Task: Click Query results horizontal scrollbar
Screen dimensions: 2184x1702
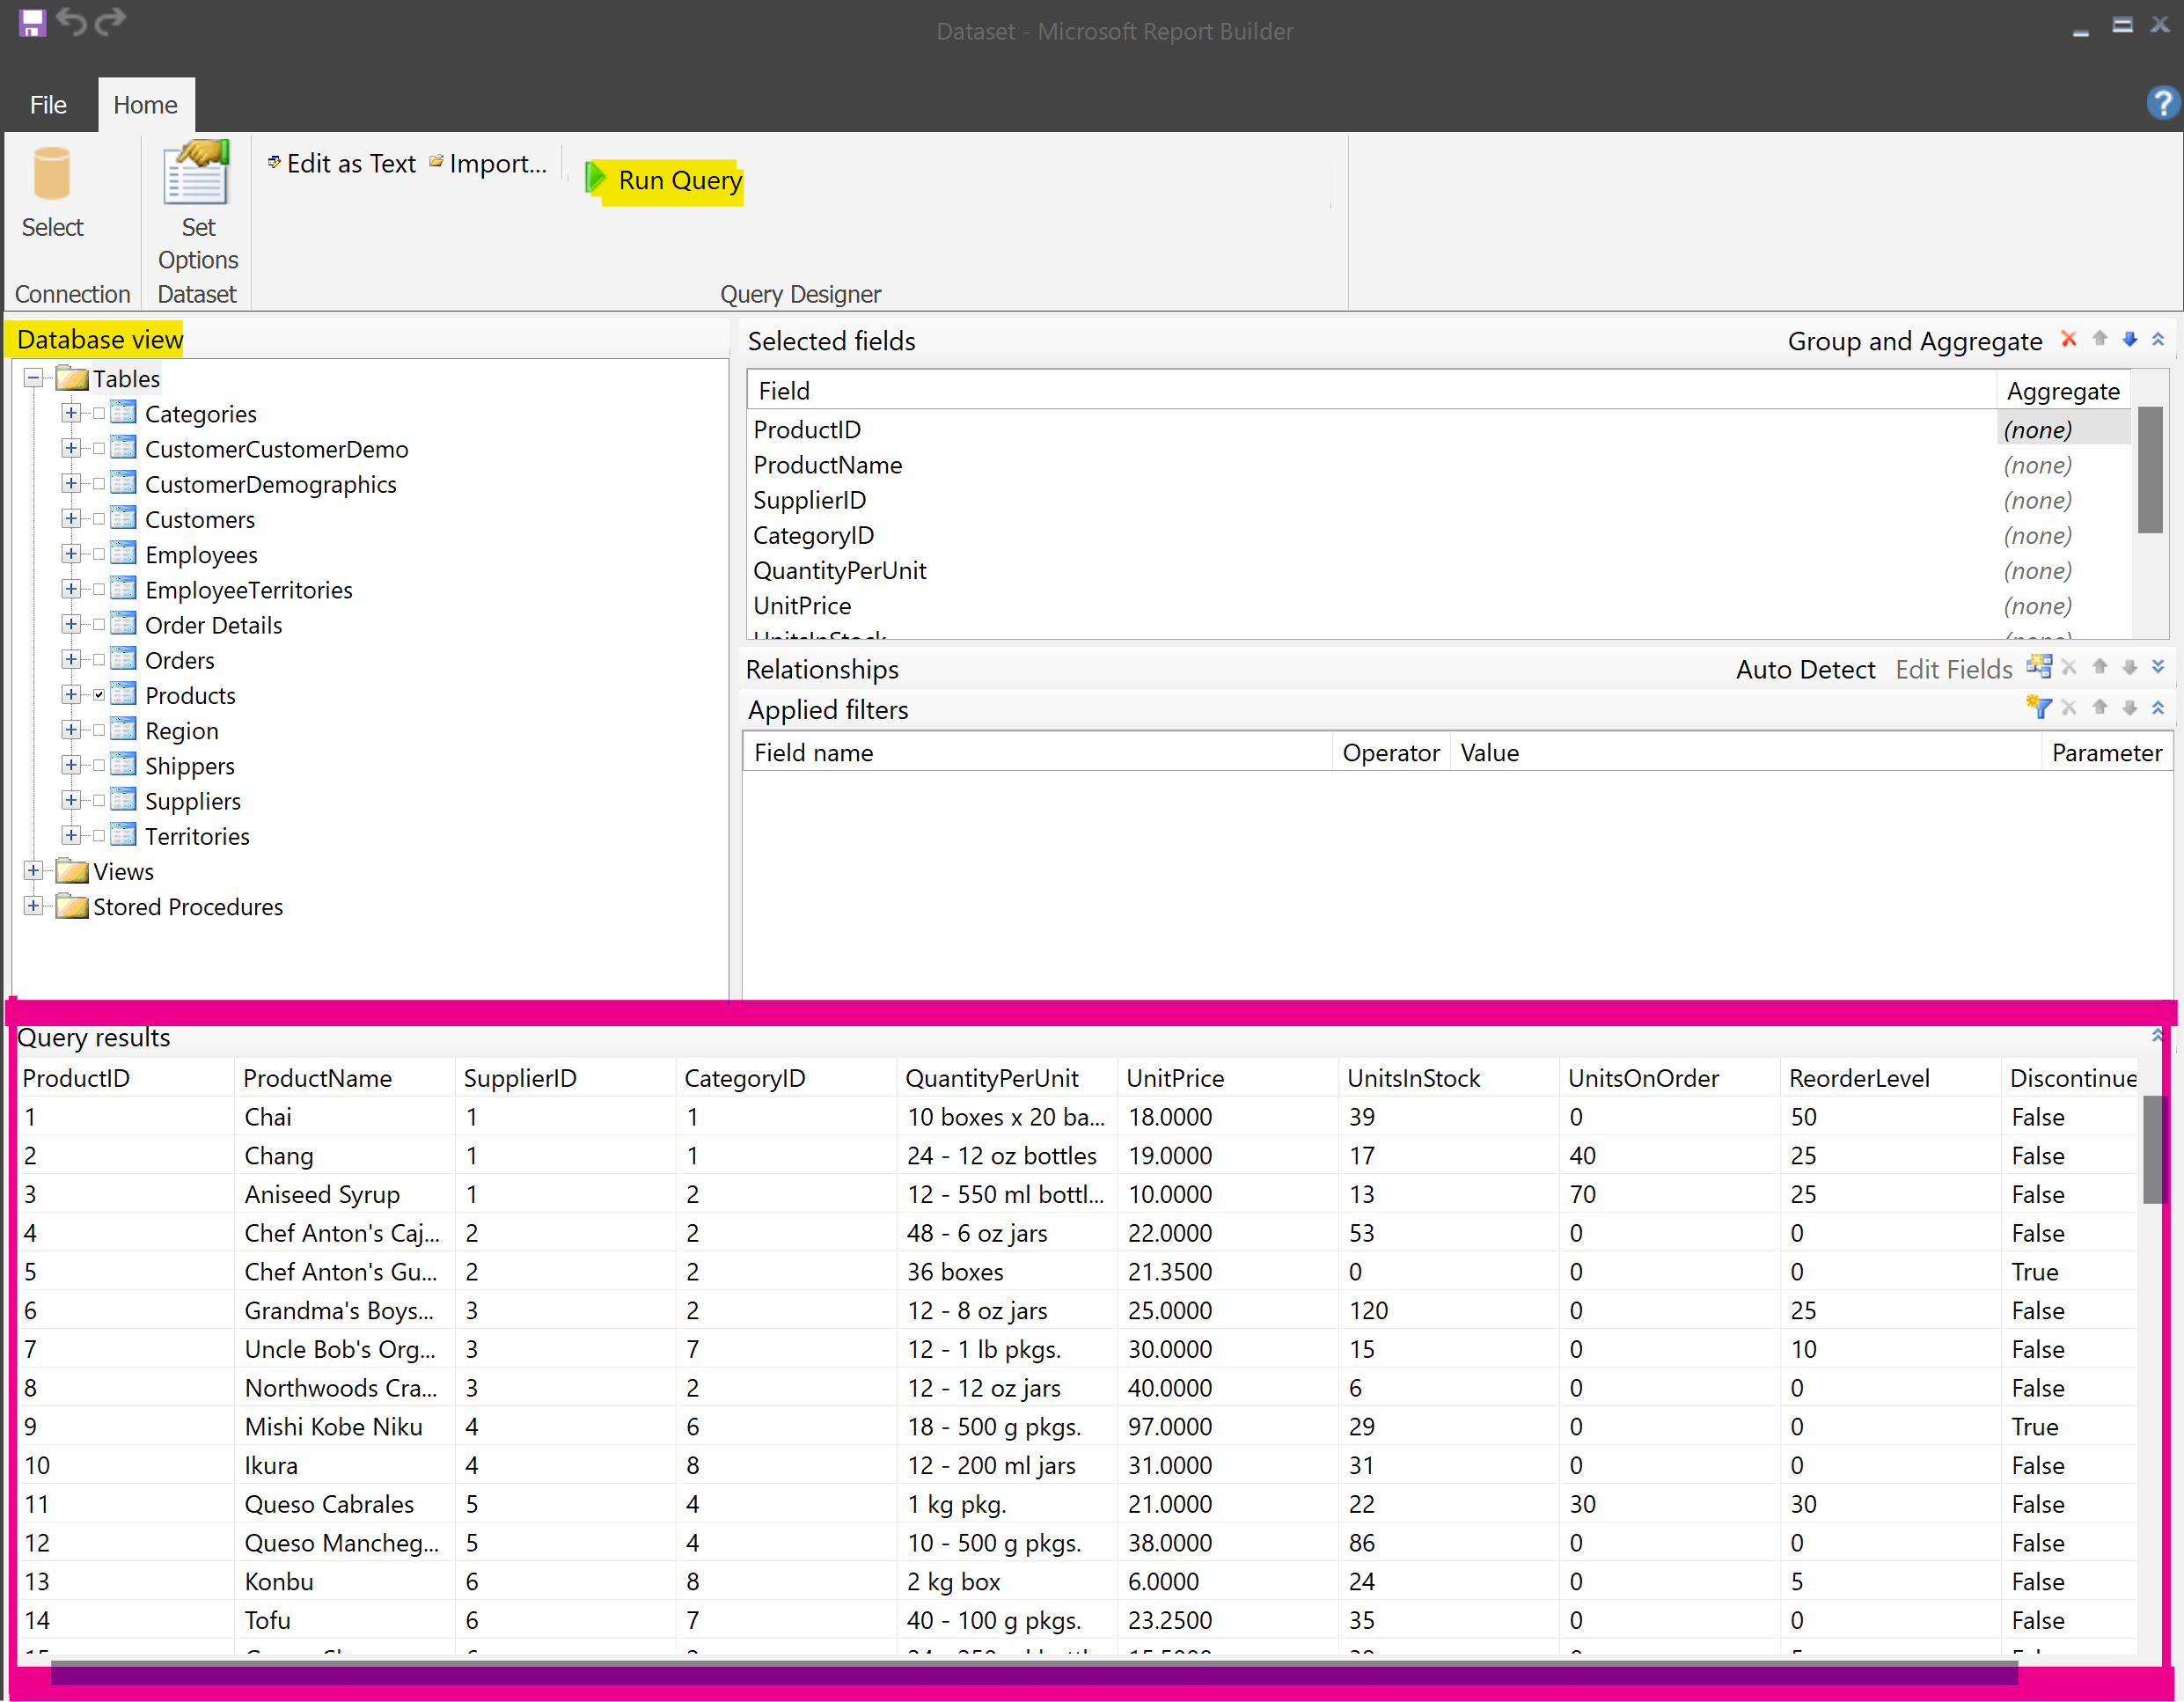Action: (x=1033, y=1672)
